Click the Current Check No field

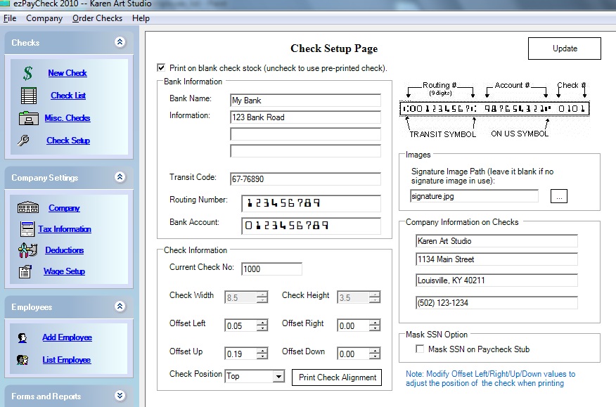(271, 269)
